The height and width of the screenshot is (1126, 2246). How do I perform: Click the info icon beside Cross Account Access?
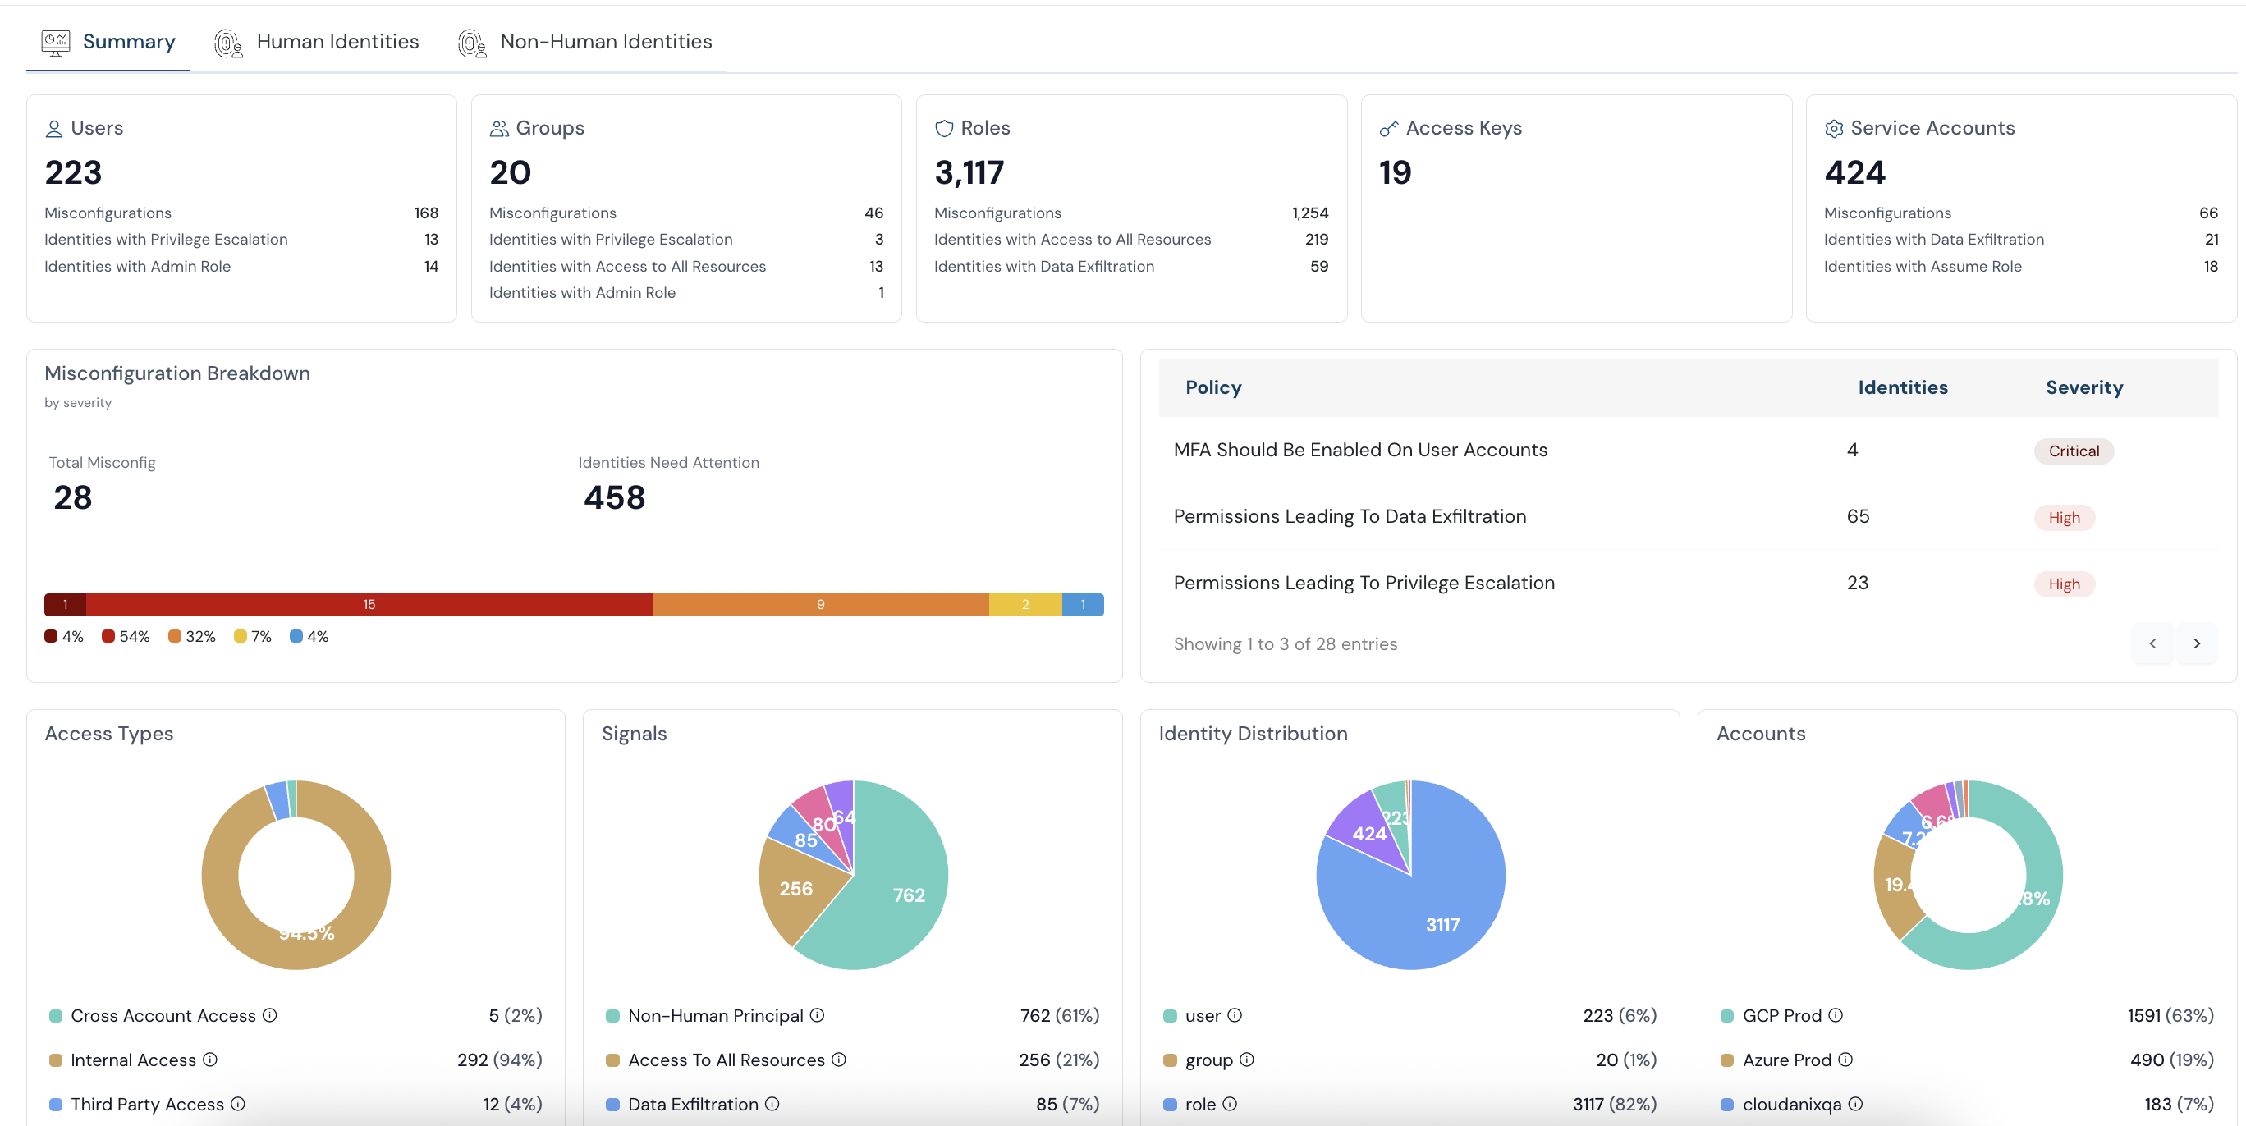(x=269, y=1014)
